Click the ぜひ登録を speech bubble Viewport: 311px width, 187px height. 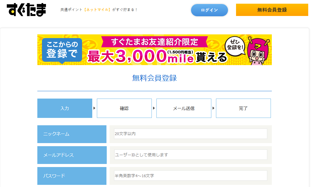[x=235, y=46]
